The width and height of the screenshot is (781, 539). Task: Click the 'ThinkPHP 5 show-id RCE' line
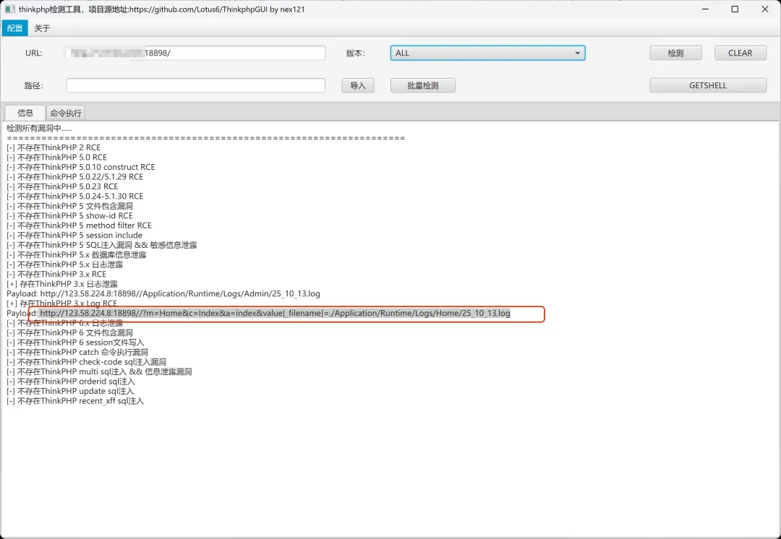pos(69,215)
